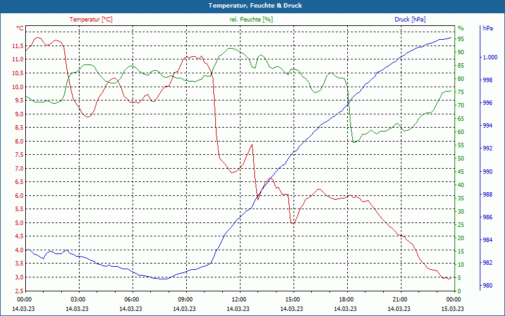Click the chart title 'Temperatur, Feuchte & Druck'
Screen dimensions: 505x316
coord(255,6)
